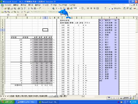Open Print Preview from the toolbar

pos(22,8)
